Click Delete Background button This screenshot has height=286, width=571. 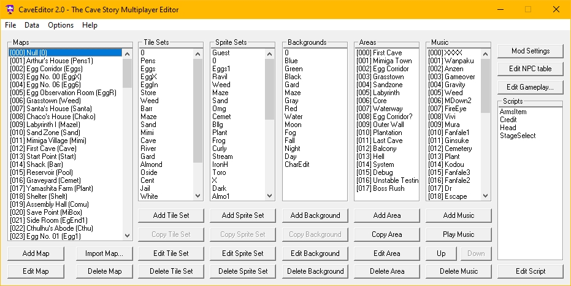click(x=315, y=271)
